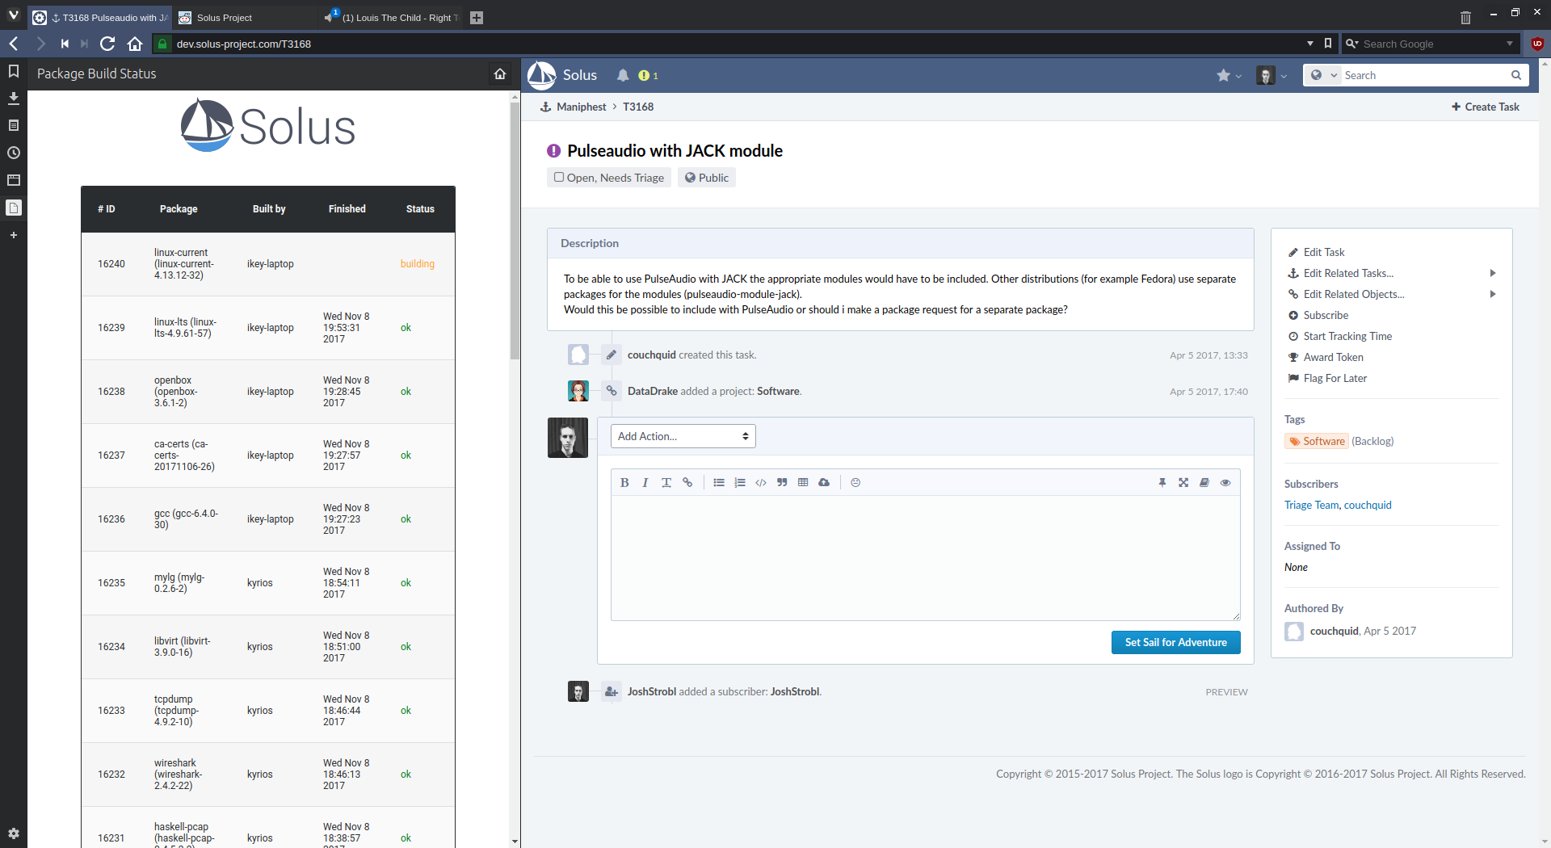The height and width of the screenshot is (848, 1551).
Task: Reload the current page
Action: point(107,44)
